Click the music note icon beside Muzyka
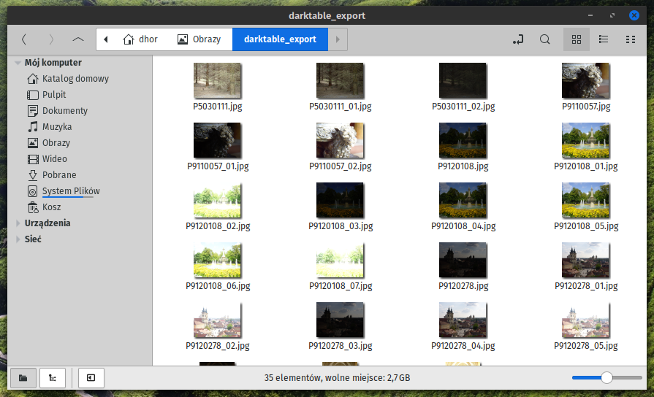This screenshot has width=654, height=397. (x=33, y=127)
